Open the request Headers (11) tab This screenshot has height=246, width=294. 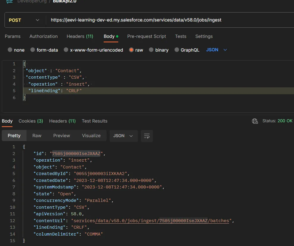click(80, 36)
